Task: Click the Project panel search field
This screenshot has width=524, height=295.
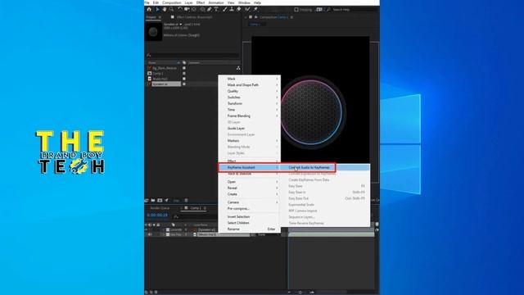Action: (x=193, y=55)
